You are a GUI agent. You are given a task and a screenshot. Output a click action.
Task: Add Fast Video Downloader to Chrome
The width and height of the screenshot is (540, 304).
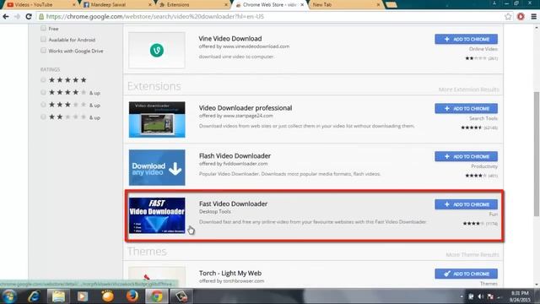point(466,204)
